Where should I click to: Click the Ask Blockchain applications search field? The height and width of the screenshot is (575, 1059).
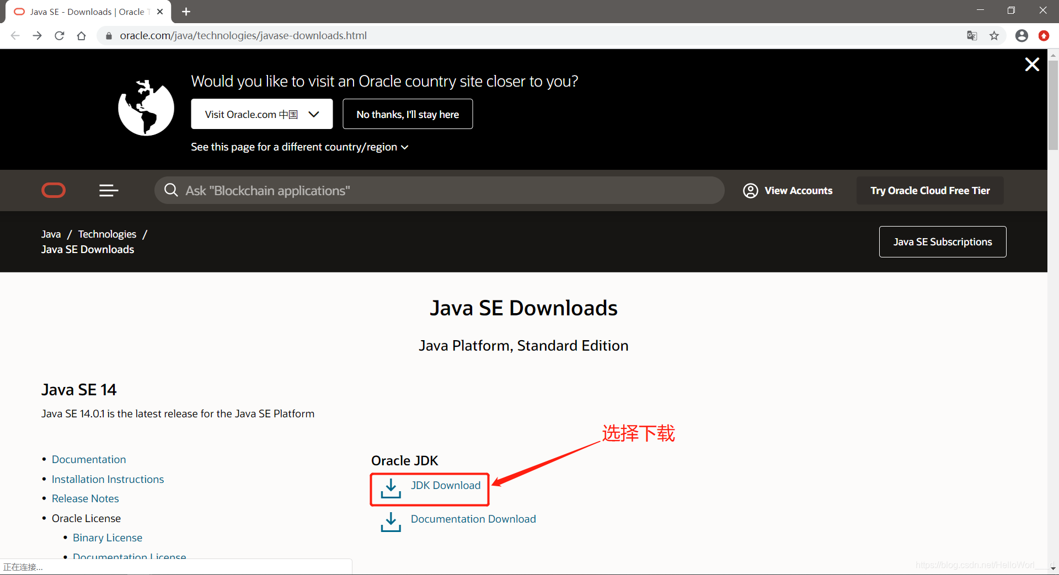click(x=439, y=190)
